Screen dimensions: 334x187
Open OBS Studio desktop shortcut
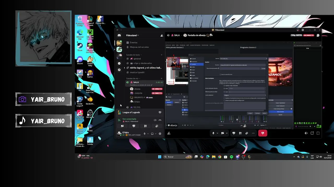click(90, 114)
